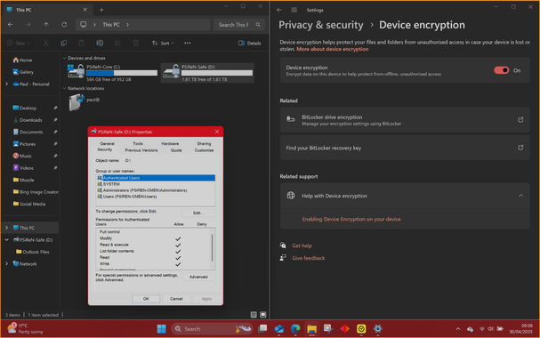
Task: Switch to the General tab in Properties
Action: 107,143
